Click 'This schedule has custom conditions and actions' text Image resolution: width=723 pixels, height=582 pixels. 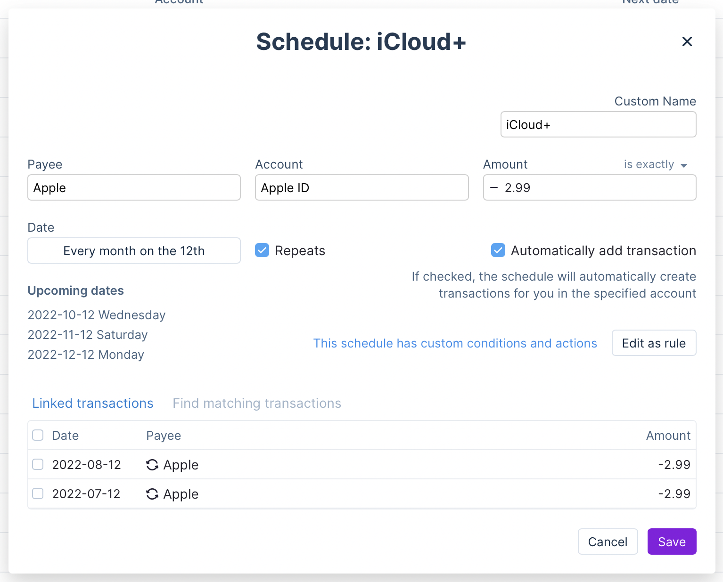pos(455,343)
